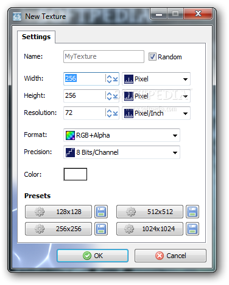The image size is (229, 285).
Task: Minimize the New Texture window
Action: click(x=159, y=13)
